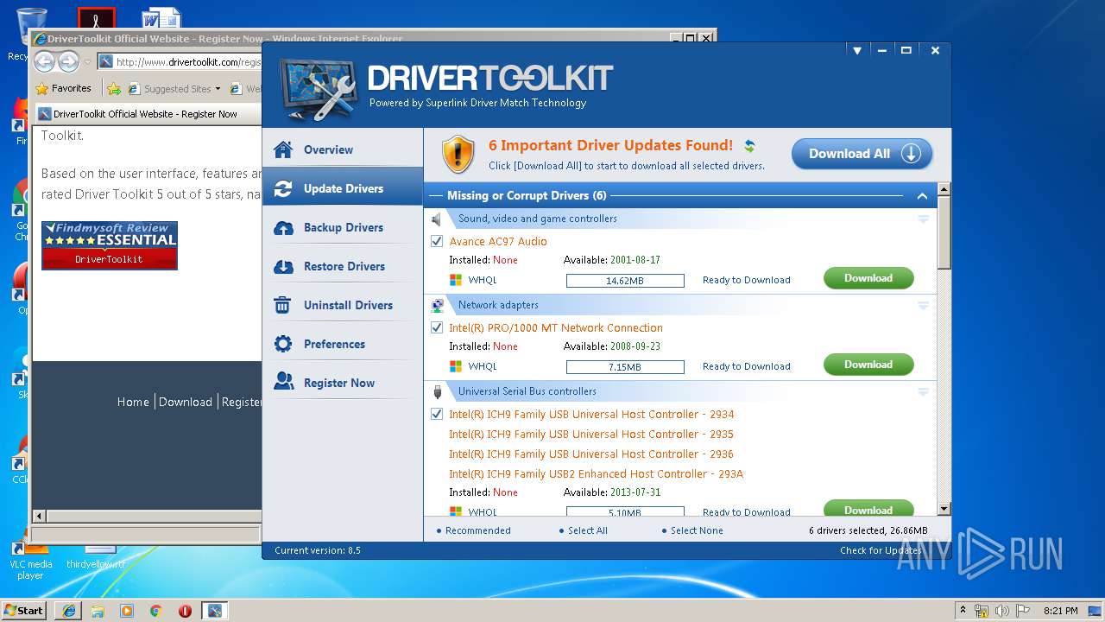Uncheck Intel ICH9 USB Host Controller 2934
This screenshot has height=622, width=1105.
click(437, 414)
